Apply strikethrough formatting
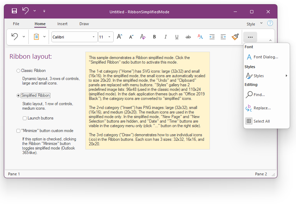This screenshot has height=204, width=296. click(188, 37)
